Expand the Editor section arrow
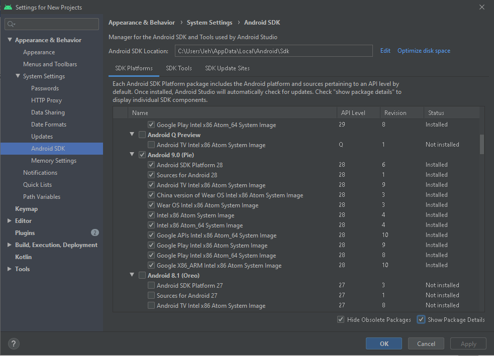The width and height of the screenshot is (494, 356). 10,220
